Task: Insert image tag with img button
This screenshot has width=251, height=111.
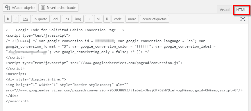Action: (x=78, y=19)
